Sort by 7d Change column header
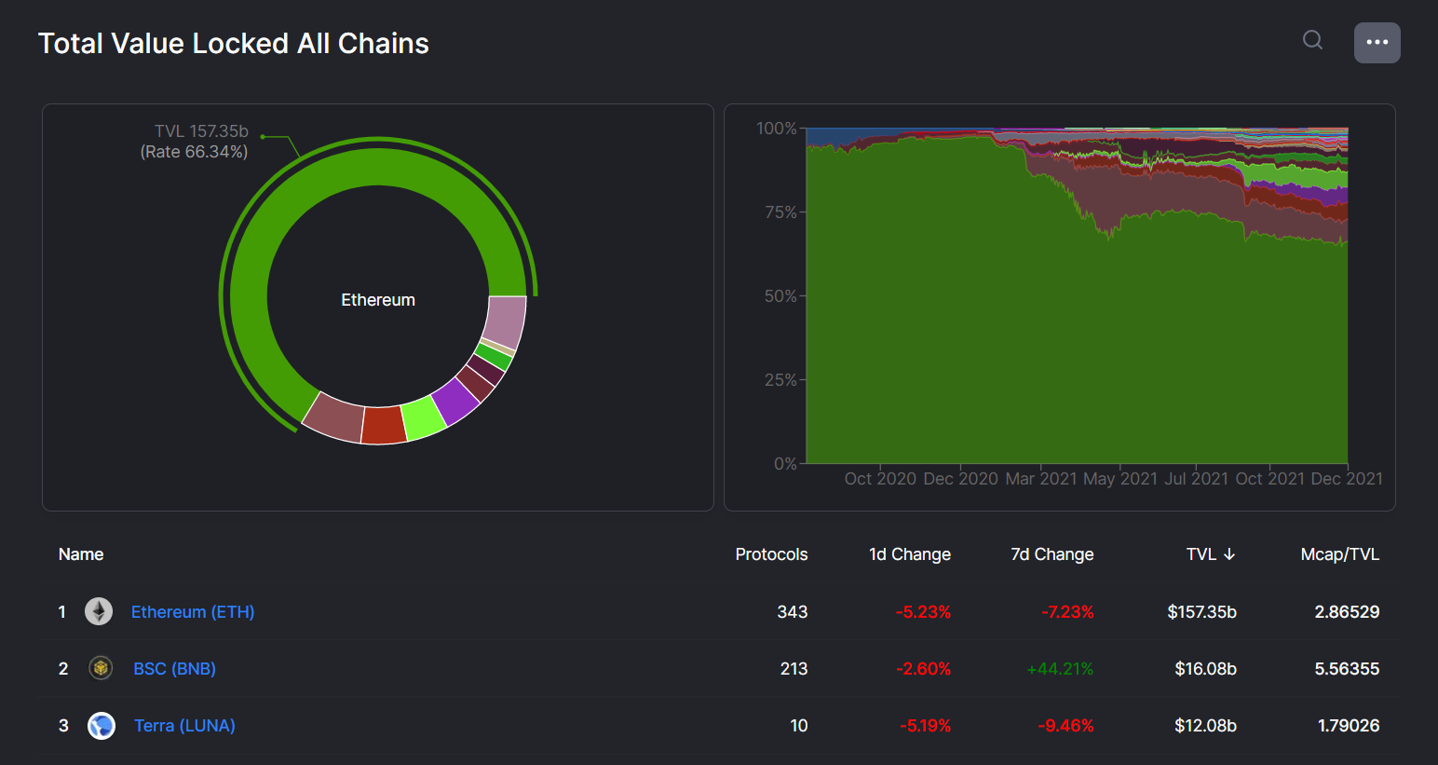Image resolution: width=1438 pixels, height=765 pixels. (1052, 554)
